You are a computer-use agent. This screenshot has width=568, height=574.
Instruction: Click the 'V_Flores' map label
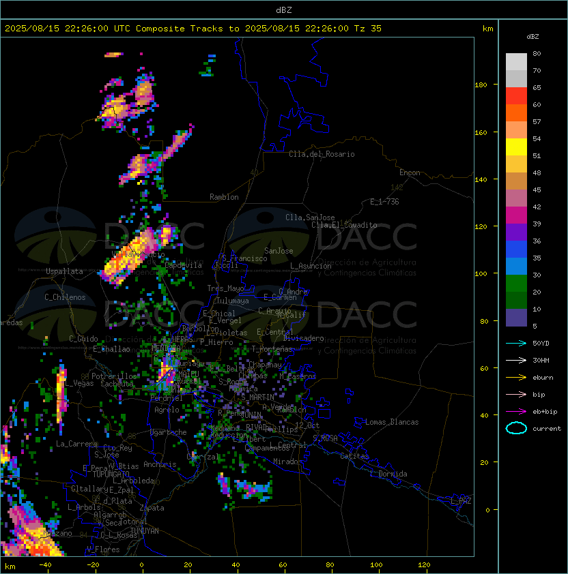(x=103, y=549)
